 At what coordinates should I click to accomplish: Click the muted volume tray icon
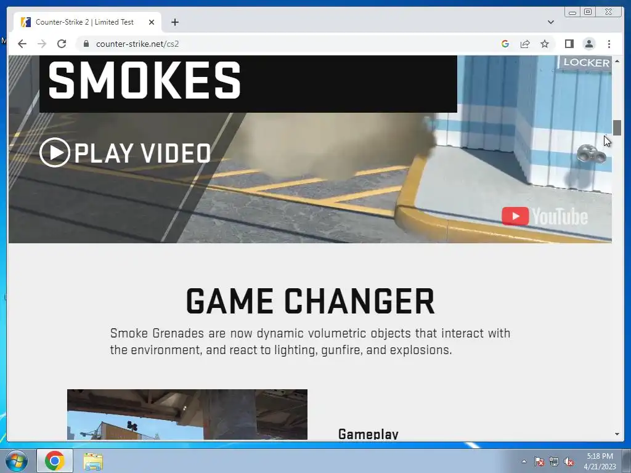(569, 461)
